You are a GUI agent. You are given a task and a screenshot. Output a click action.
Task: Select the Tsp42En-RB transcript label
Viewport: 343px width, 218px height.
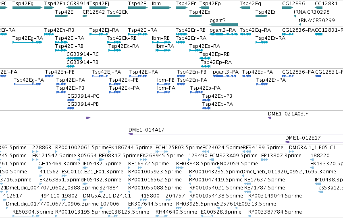tap(191, 30)
